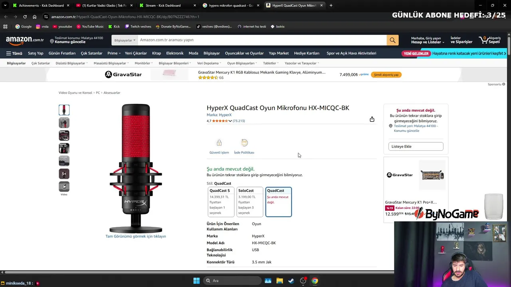Switch to Stream - Kick Dashboard tab
Screen dimensions: 511x287
(x=168, y=5)
